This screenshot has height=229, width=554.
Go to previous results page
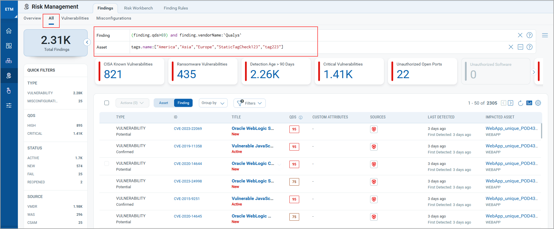[504, 103]
